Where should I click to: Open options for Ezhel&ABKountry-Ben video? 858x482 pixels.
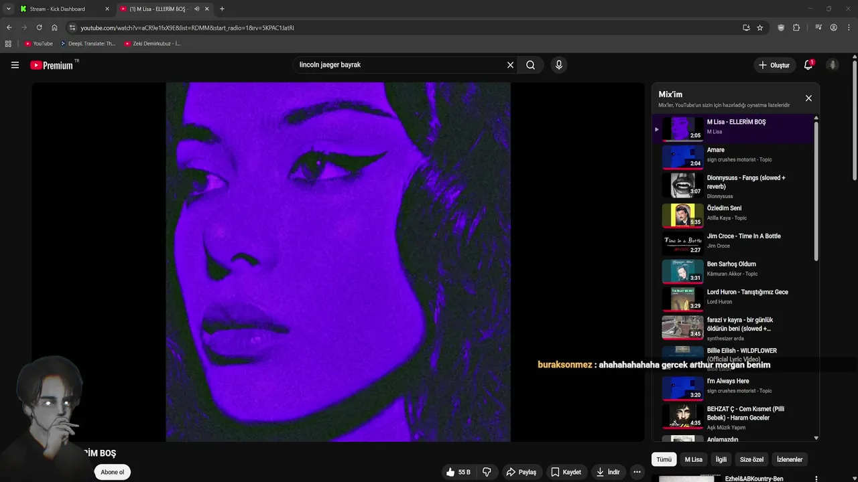pos(816,479)
